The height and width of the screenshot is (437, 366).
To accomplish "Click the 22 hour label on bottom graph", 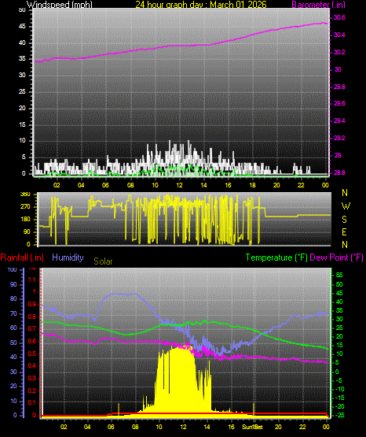I will click(302, 427).
